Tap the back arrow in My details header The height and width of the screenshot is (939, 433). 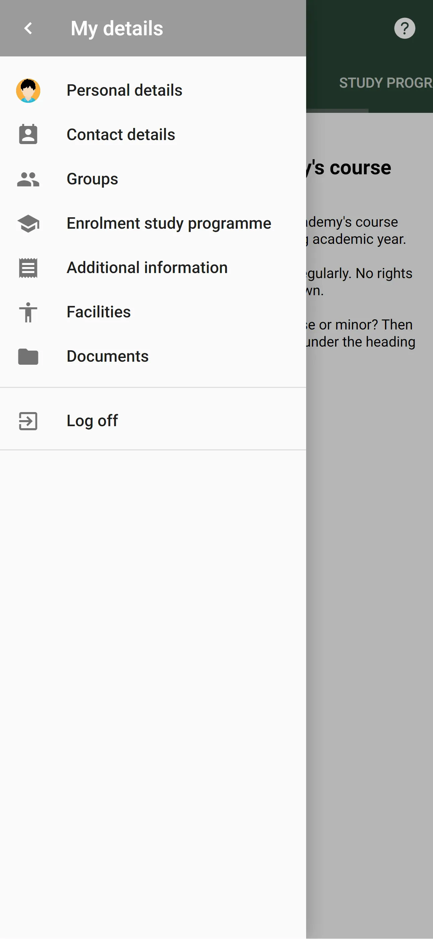pos(28,28)
